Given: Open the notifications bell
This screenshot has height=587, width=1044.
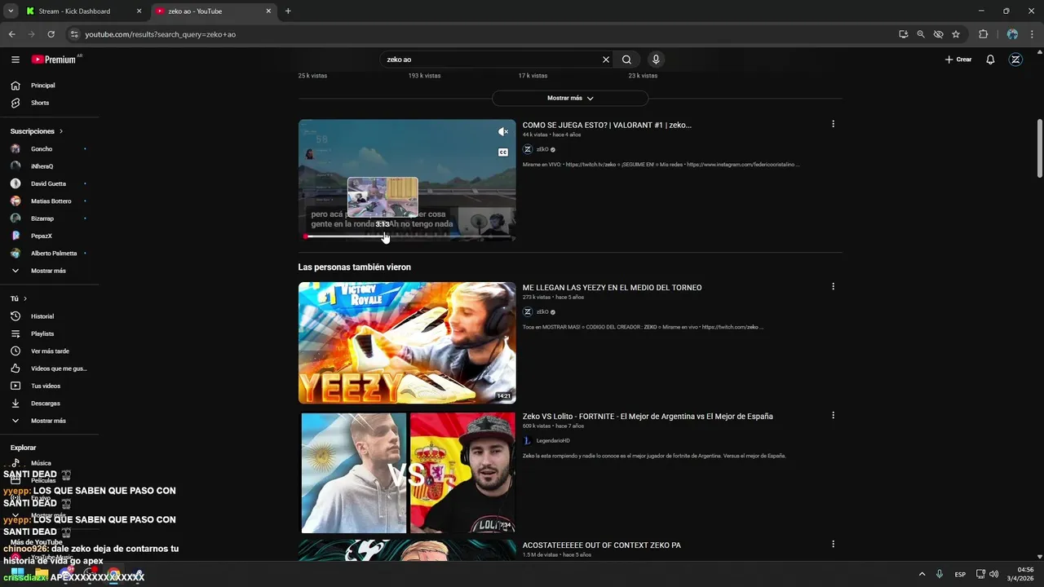Looking at the screenshot, I should click(990, 60).
